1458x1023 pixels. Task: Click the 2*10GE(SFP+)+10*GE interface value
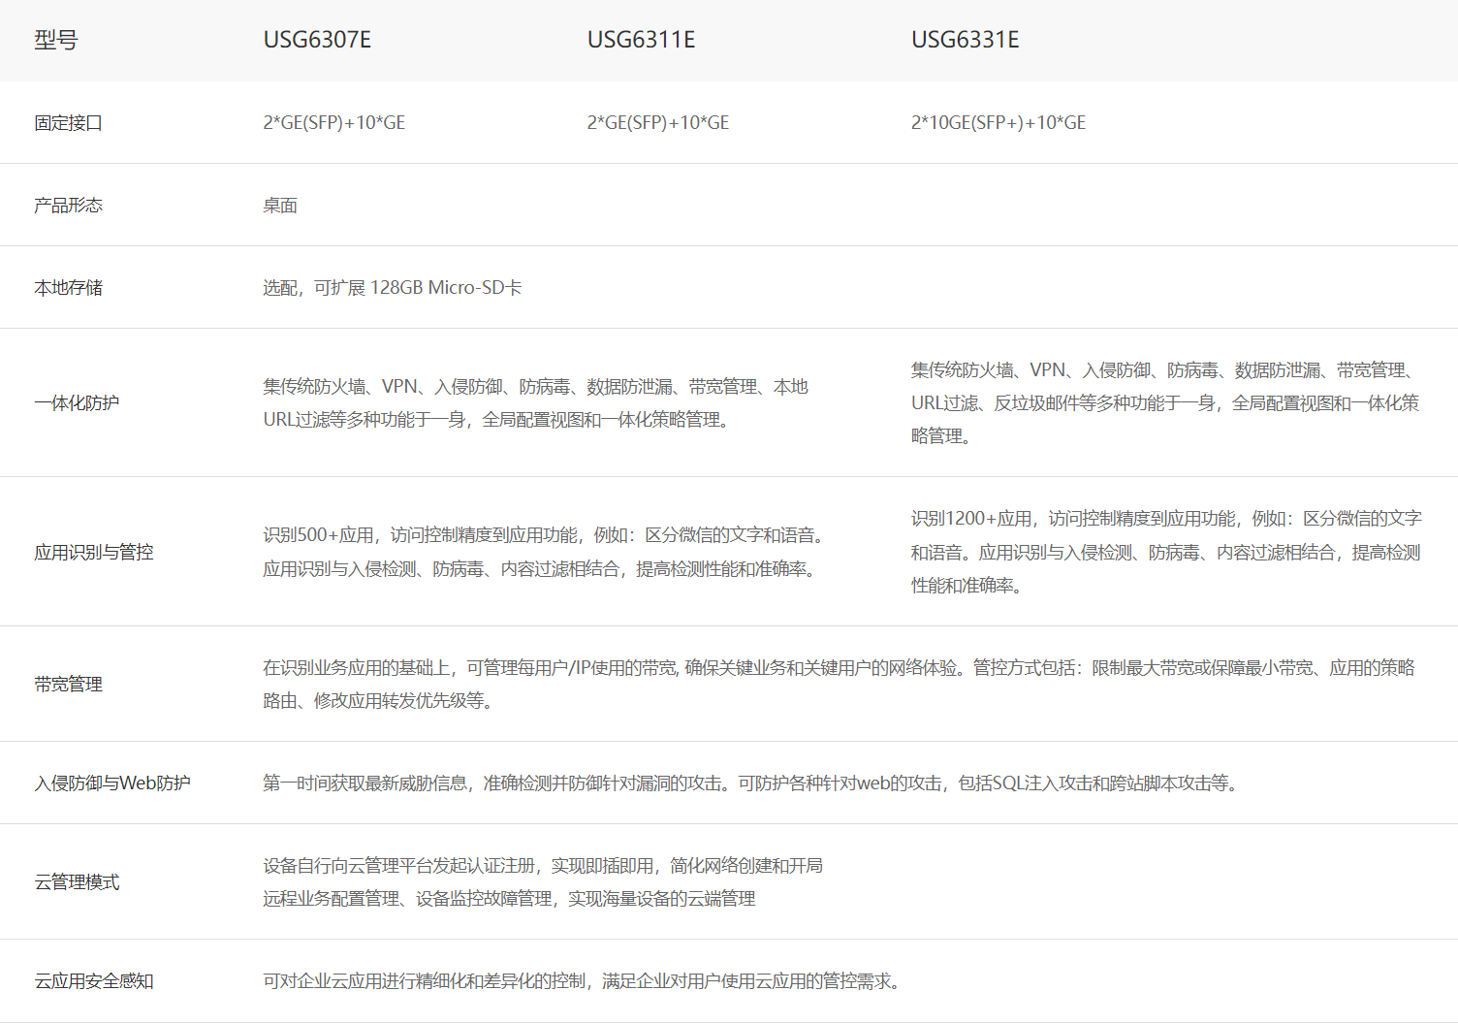(x=998, y=123)
